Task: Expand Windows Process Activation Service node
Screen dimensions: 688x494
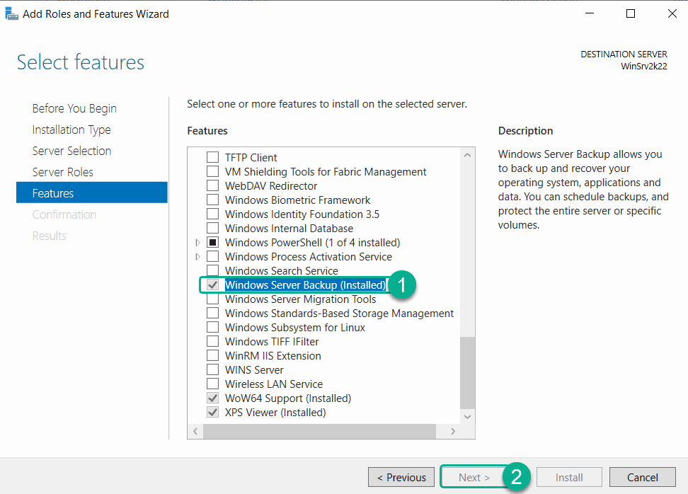Action: [198, 256]
